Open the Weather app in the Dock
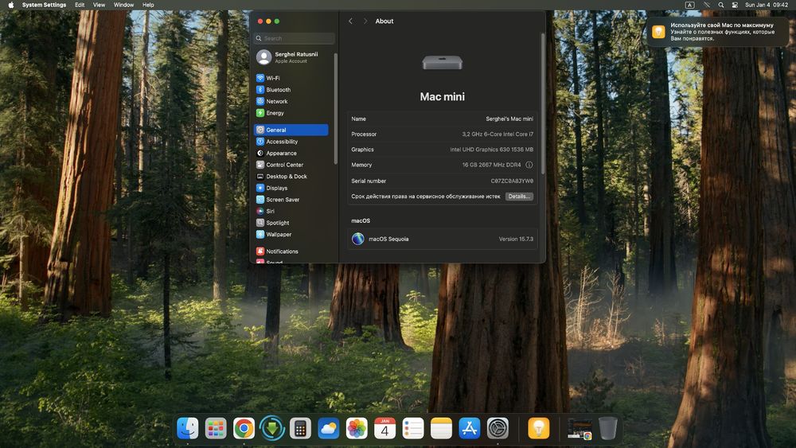Image resolution: width=796 pixels, height=448 pixels. 329,428
